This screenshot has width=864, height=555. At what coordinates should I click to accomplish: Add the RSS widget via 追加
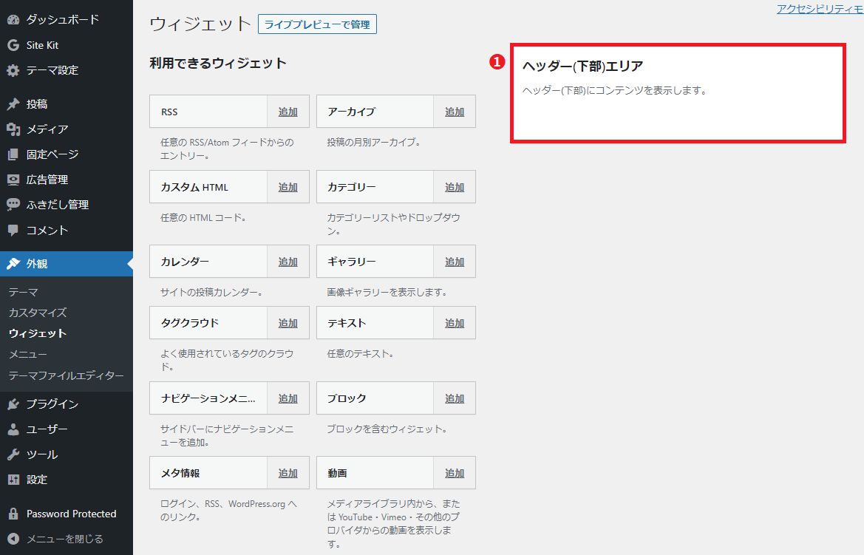(288, 112)
